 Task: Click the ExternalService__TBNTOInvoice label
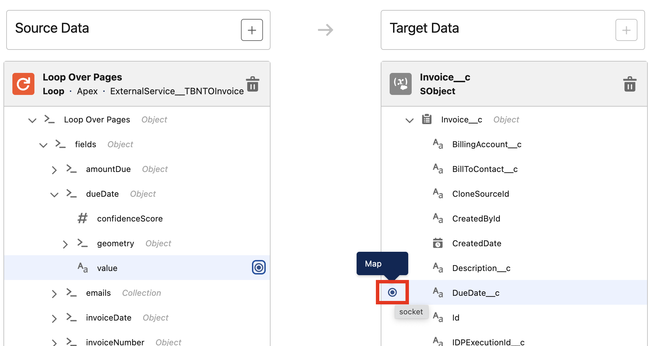click(x=177, y=91)
